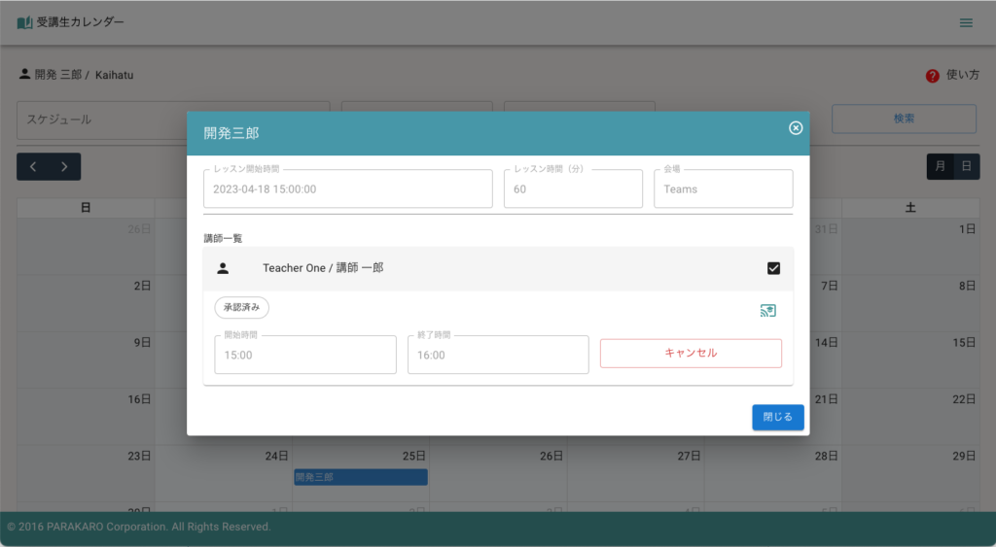Click the 開始時間 15:00 field
This screenshot has height=547, width=996.
pyautogui.click(x=304, y=356)
